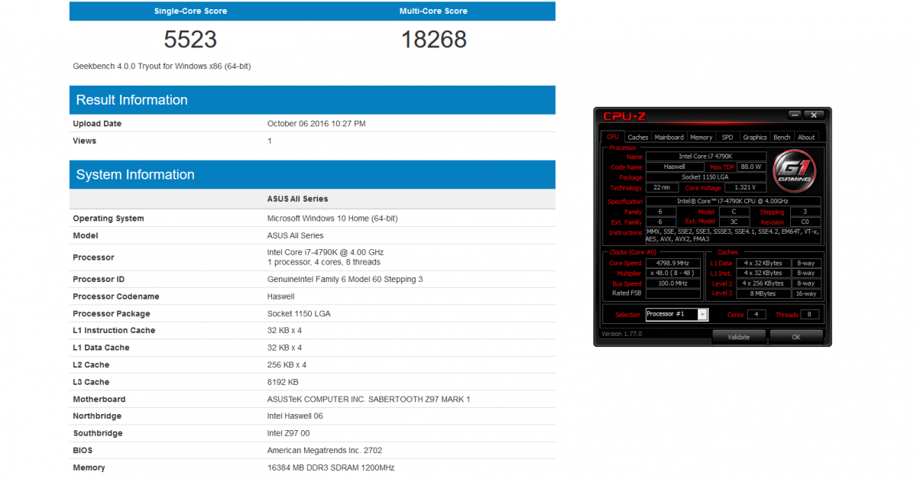Click the Threads count field showing 8
This screenshot has width=917, height=479.
click(x=809, y=314)
